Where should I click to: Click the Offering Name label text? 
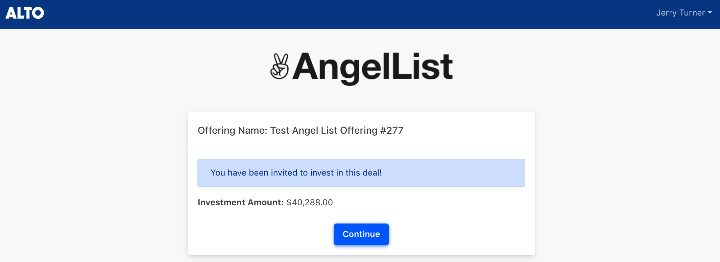(x=233, y=131)
